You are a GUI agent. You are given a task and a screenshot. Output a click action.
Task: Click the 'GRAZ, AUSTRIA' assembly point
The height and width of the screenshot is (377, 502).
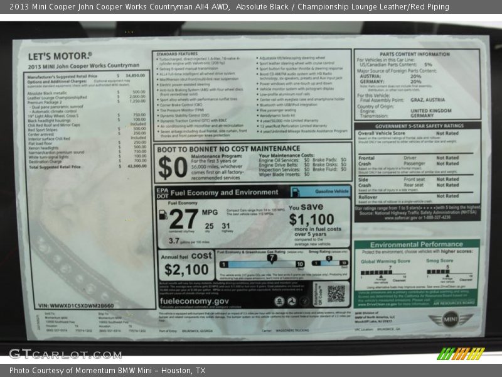coord(427,100)
